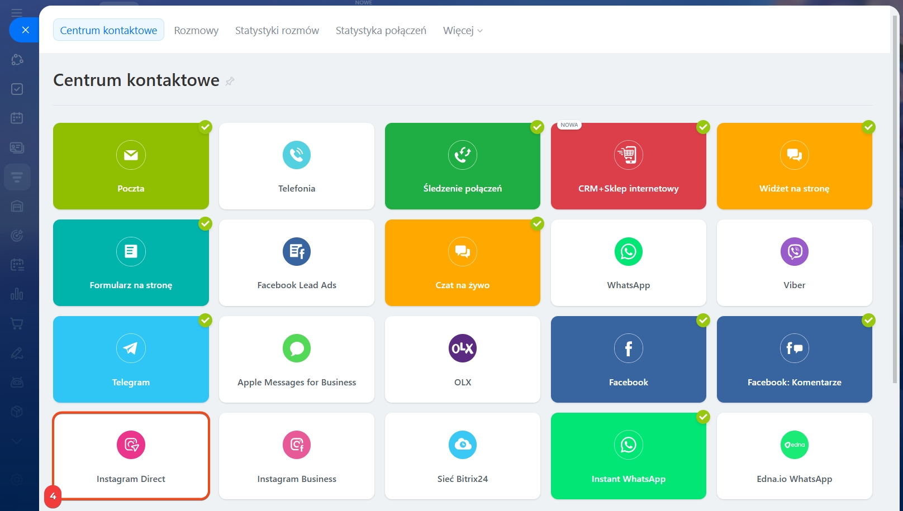Switch to the Centrum kontaktowe tab

click(x=108, y=30)
